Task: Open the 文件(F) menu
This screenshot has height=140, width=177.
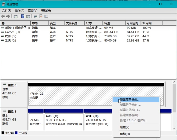Action: (7, 11)
